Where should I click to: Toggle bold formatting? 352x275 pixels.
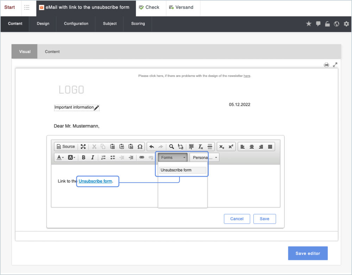tap(83, 158)
